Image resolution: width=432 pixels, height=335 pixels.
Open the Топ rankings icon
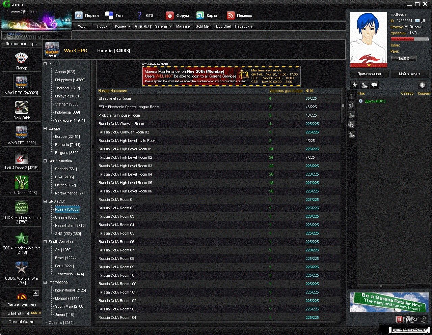[x=109, y=16]
